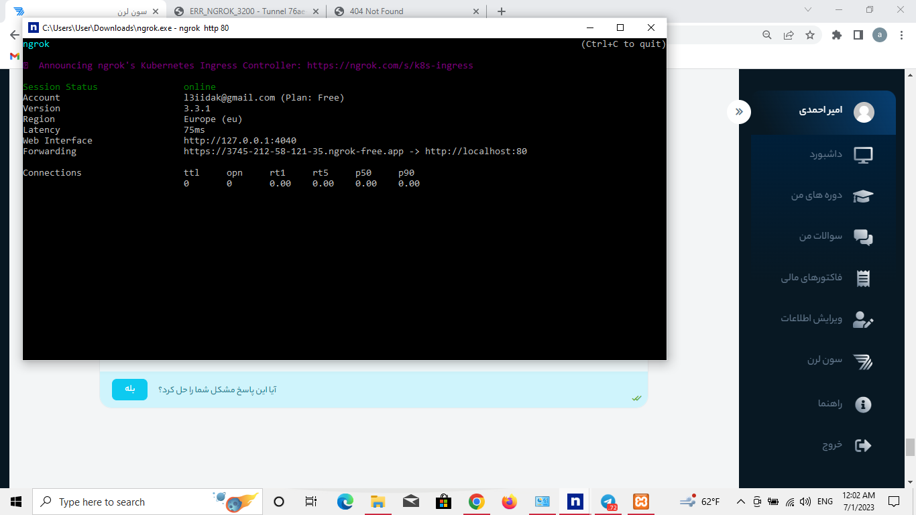Open Firefox from taskbar
Screen dimensions: 916x515
[509, 502]
